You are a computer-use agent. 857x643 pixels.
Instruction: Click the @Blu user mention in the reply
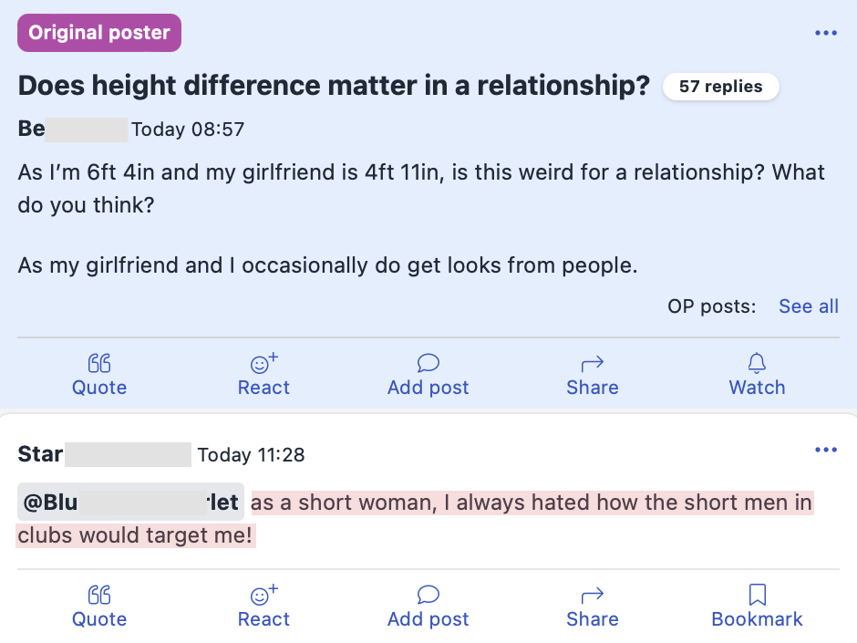pos(129,502)
